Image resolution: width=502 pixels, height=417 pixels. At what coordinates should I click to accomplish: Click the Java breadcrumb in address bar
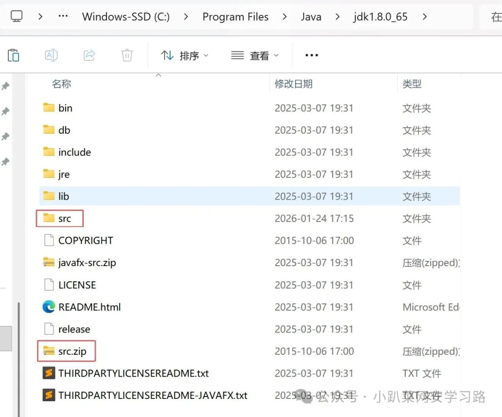tap(311, 17)
